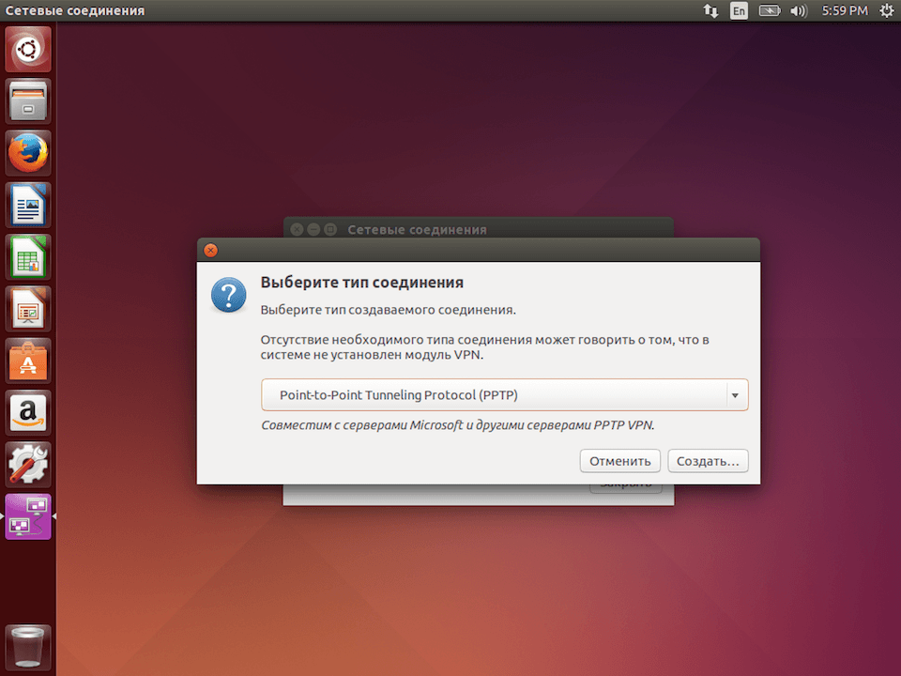Click the volume control in the top bar
Screen dimensions: 901x676
(799, 10)
